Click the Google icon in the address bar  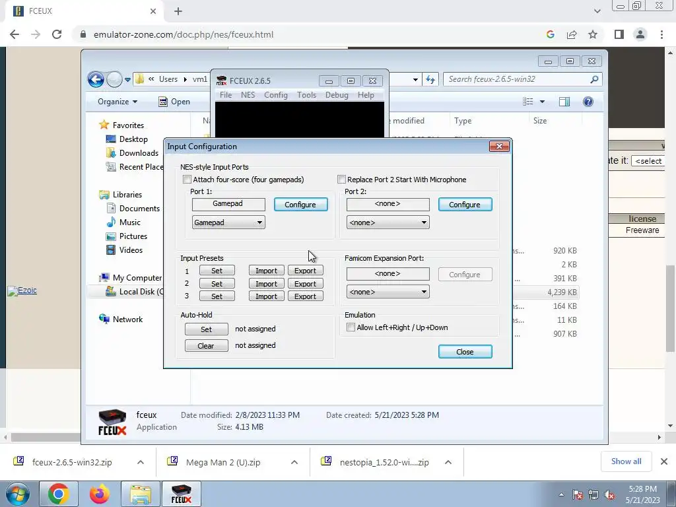(550, 34)
